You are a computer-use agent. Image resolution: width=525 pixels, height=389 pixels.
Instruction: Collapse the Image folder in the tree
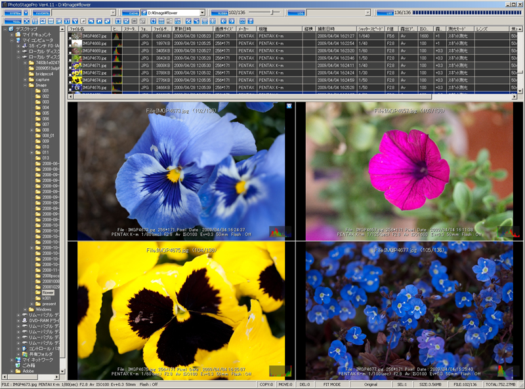(x=25, y=85)
